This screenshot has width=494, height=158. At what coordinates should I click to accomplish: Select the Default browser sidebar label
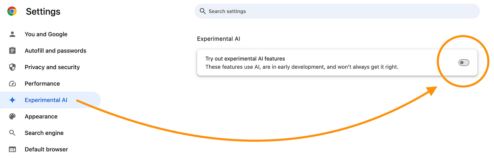[46, 149]
